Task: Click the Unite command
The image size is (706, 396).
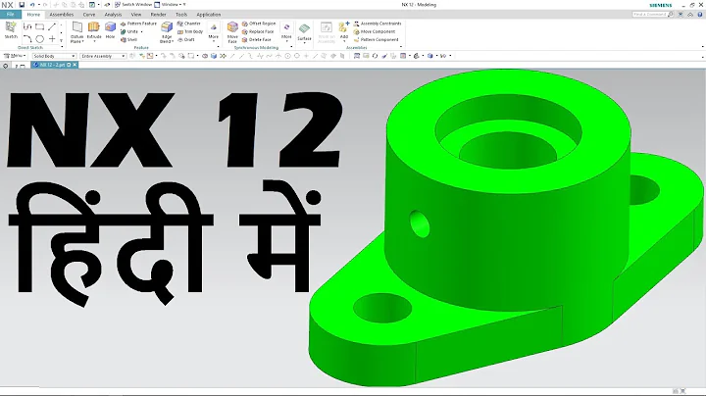Action: (x=129, y=31)
